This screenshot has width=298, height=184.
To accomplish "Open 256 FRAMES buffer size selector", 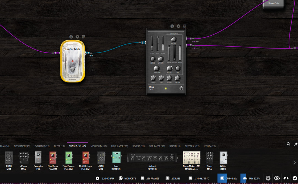I will pyautogui.click(x=150, y=178).
